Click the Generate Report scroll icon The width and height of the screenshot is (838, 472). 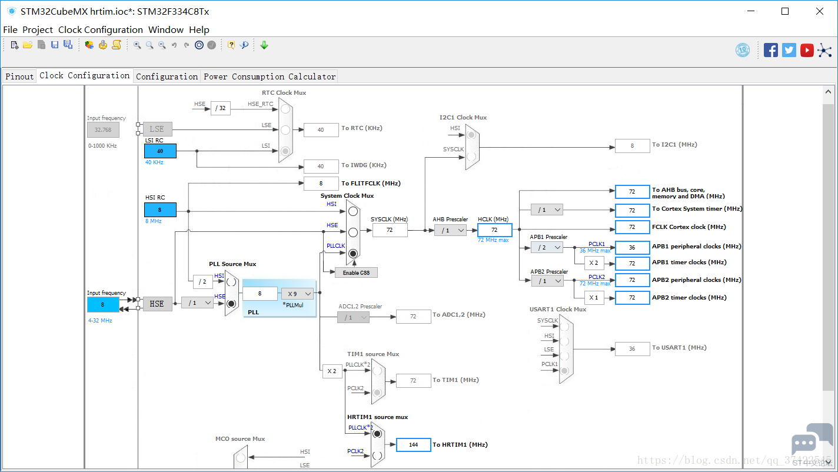point(117,45)
